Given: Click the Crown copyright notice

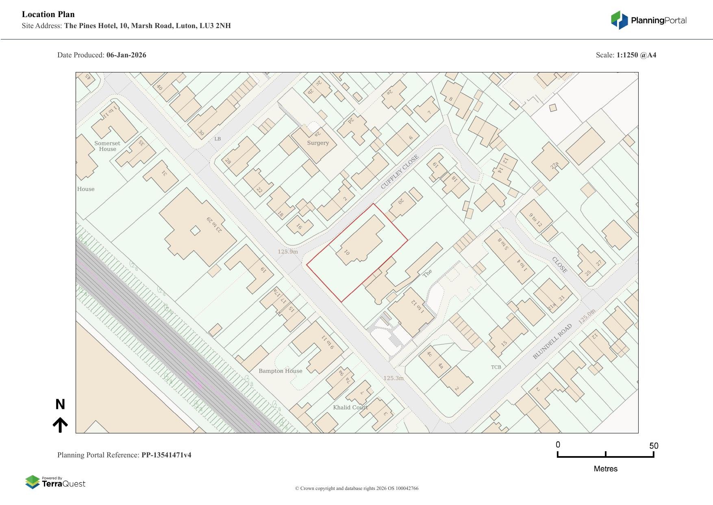Looking at the screenshot, I should (x=356, y=488).
